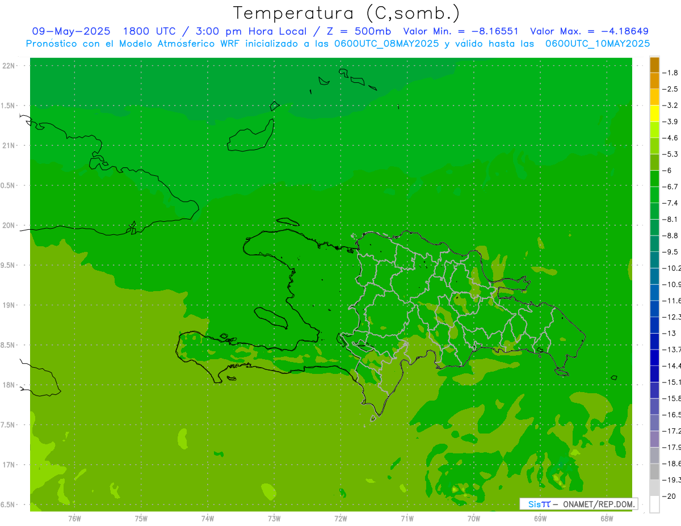Click the "21N" latitude label

pos(9,146)
